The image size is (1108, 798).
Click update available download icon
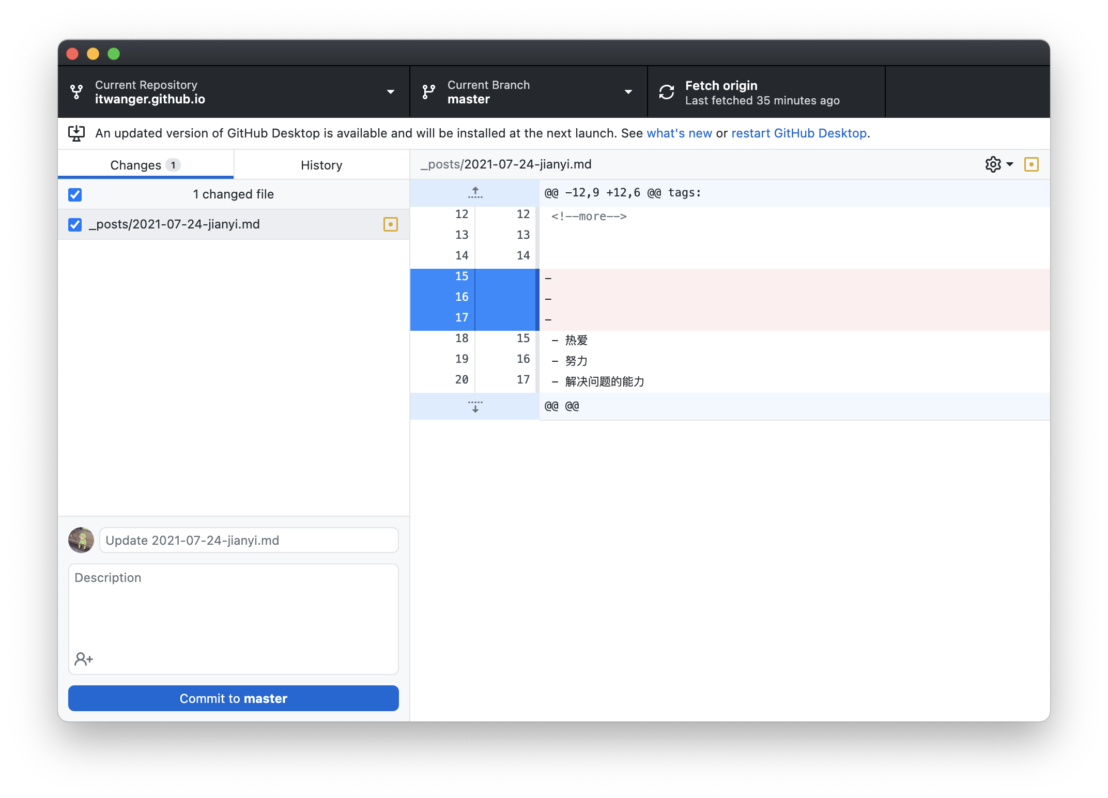click(76, 133)
